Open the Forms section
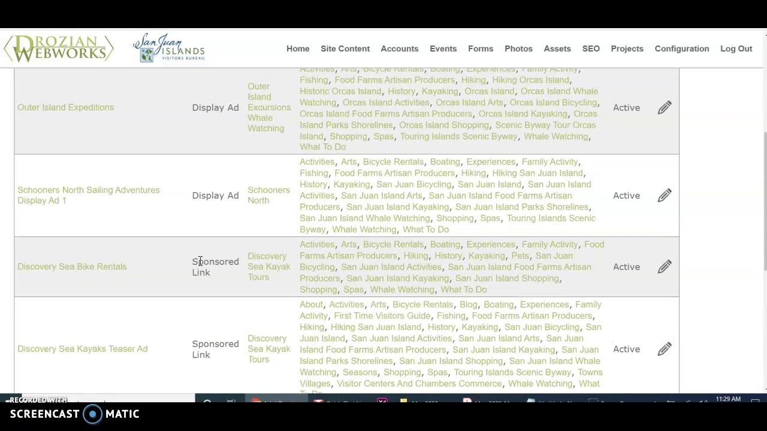Viewport: 767px width, 431px height. coord(481,48)
